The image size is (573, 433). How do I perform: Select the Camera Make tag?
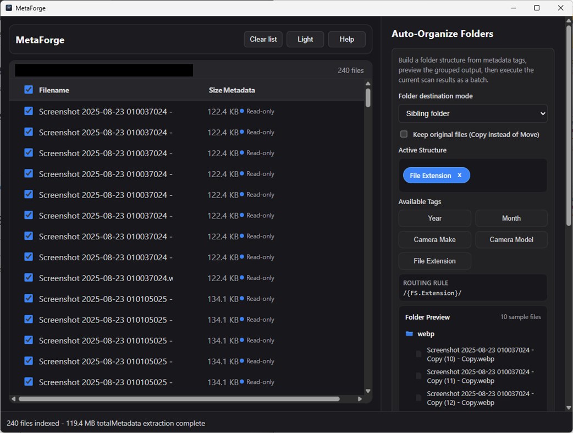[x=434, y=239]
